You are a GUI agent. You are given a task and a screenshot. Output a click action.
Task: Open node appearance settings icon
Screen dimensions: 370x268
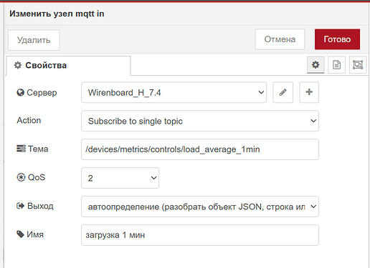[x=358, y=65]
